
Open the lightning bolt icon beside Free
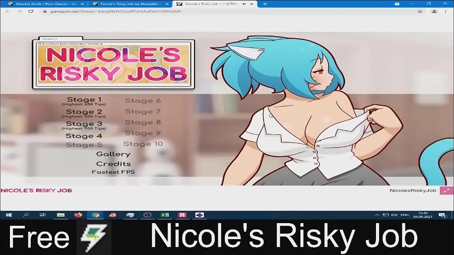point(94,238)
